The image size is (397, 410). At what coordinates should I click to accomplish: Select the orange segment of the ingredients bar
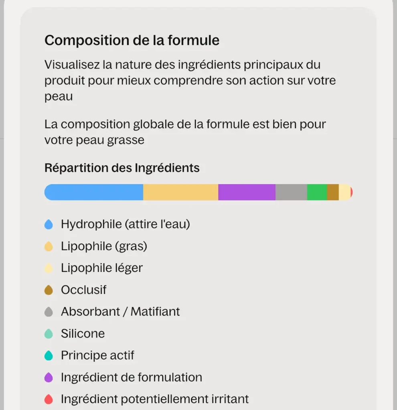pos(181,192)
